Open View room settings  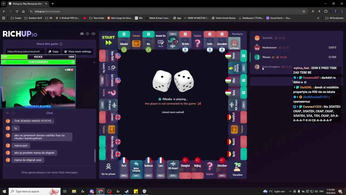[78, 51]
